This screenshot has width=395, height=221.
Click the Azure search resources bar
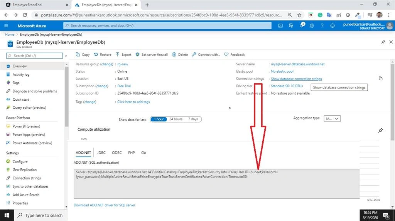[x=167, y=26]
